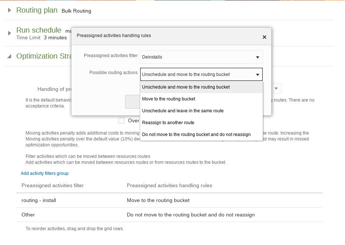
Task: Click 'Preassigned activities handling rules' column header
Action: [169, 185]
